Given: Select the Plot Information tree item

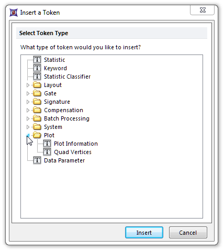Looking at the screenshot, I should coord(76,144).
